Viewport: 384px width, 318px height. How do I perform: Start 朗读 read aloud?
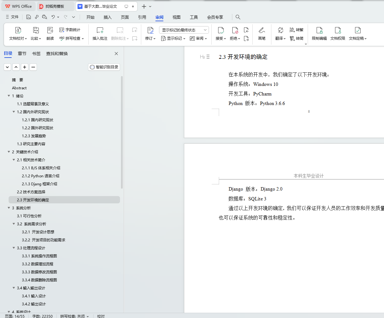50,34
